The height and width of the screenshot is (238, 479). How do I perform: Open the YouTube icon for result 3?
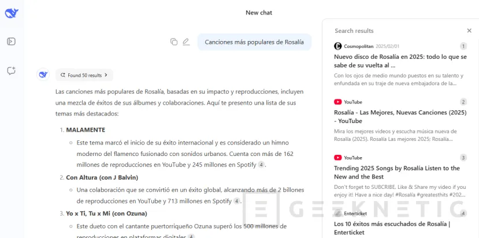[337, 158]
